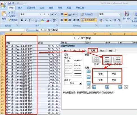Add bottom border in dialog border section
137x115 pixels.
point(89,83)
